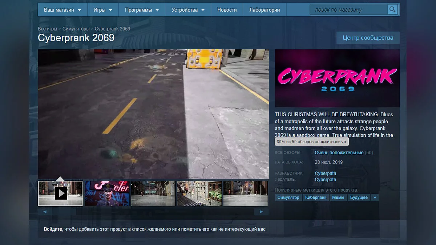Select the Симулятор tag
Viewport: 436px width, 245px height.
pyautogui.click(x=288, y=197)
